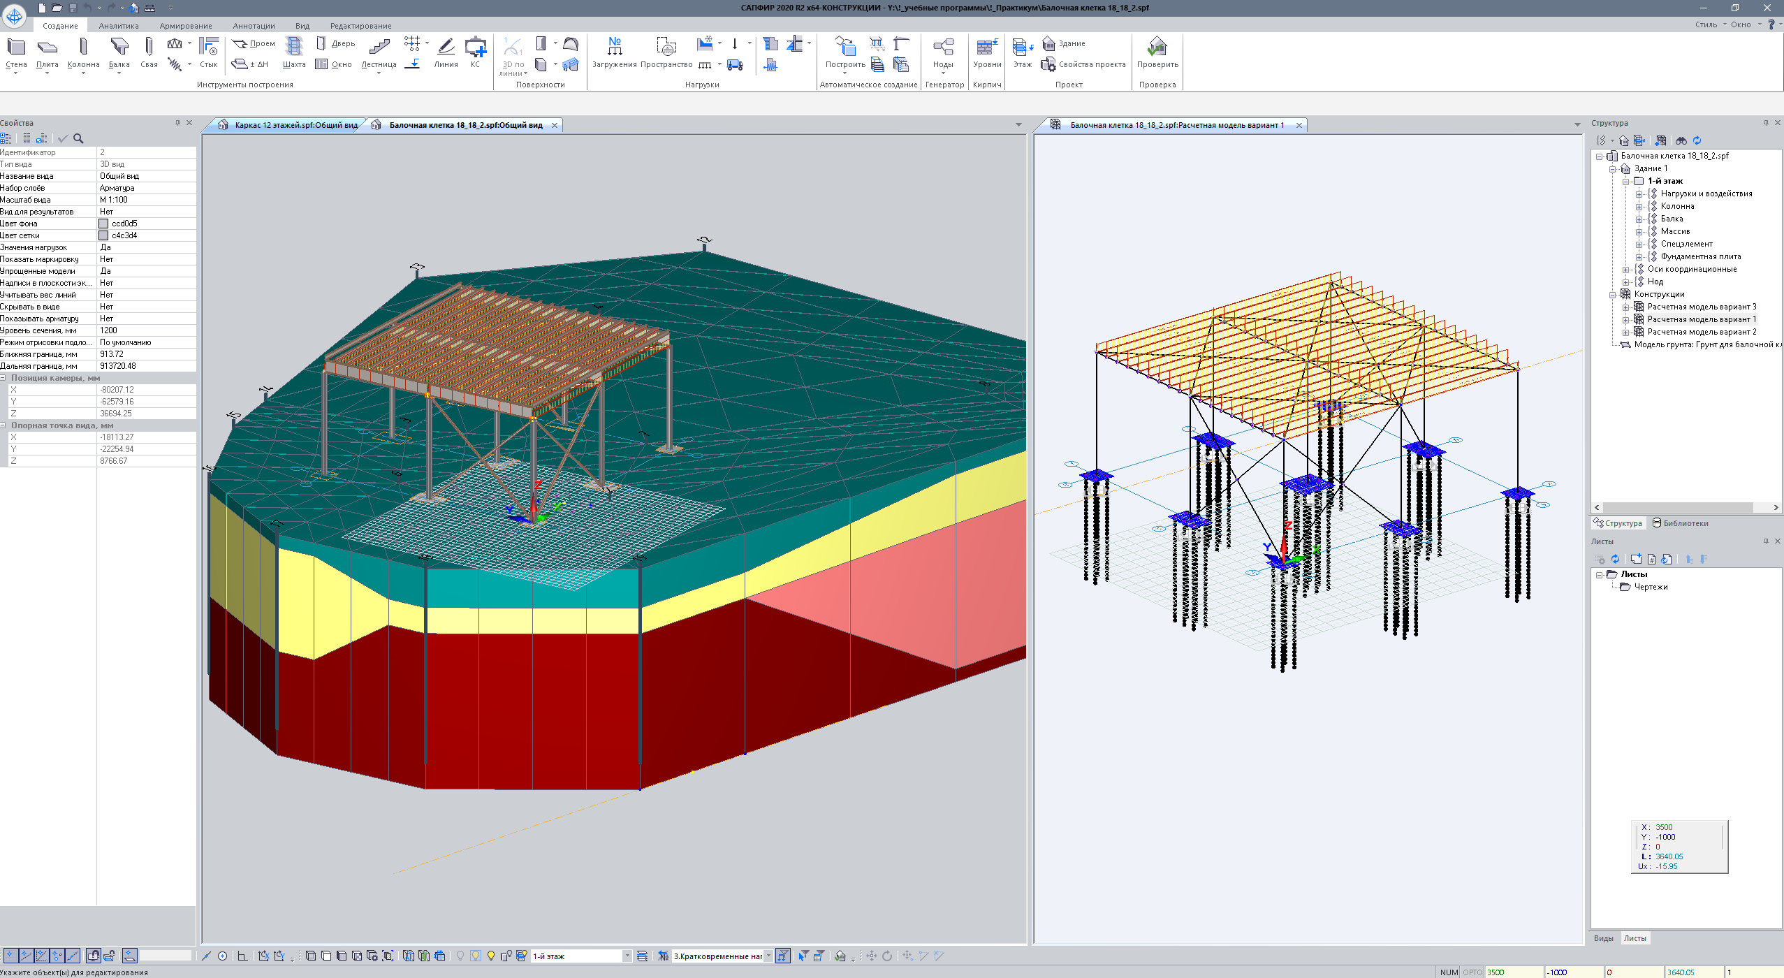
Task: Open the Уровни brick levels tool
Action: [987, 54]
